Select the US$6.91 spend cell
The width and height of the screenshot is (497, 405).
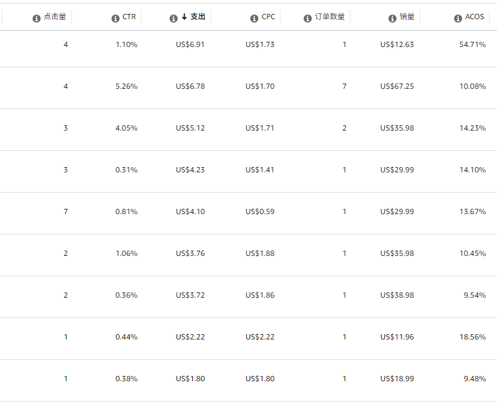click(x=190, y=45)
